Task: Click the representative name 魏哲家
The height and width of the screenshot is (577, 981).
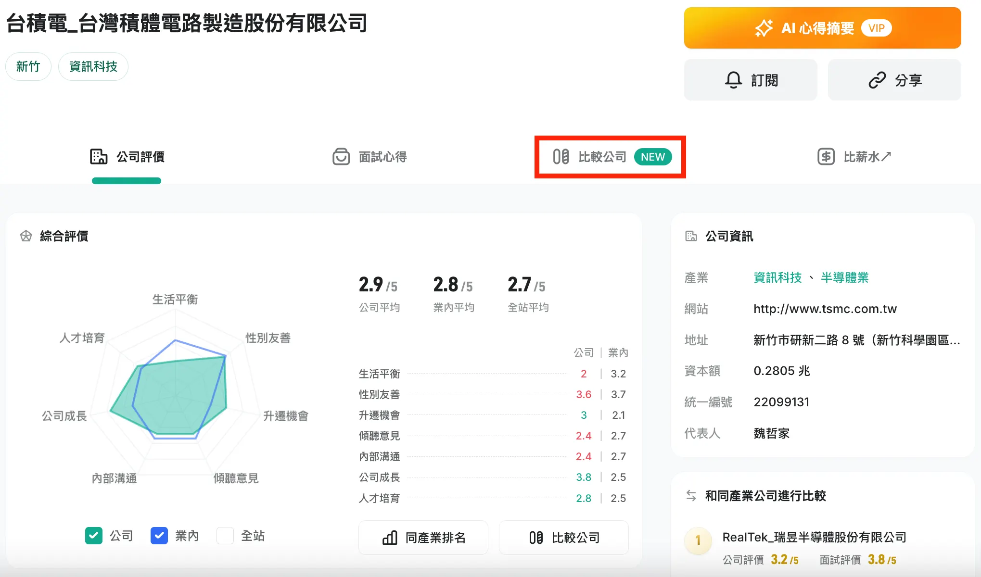Action: click(x=772, y=433)
